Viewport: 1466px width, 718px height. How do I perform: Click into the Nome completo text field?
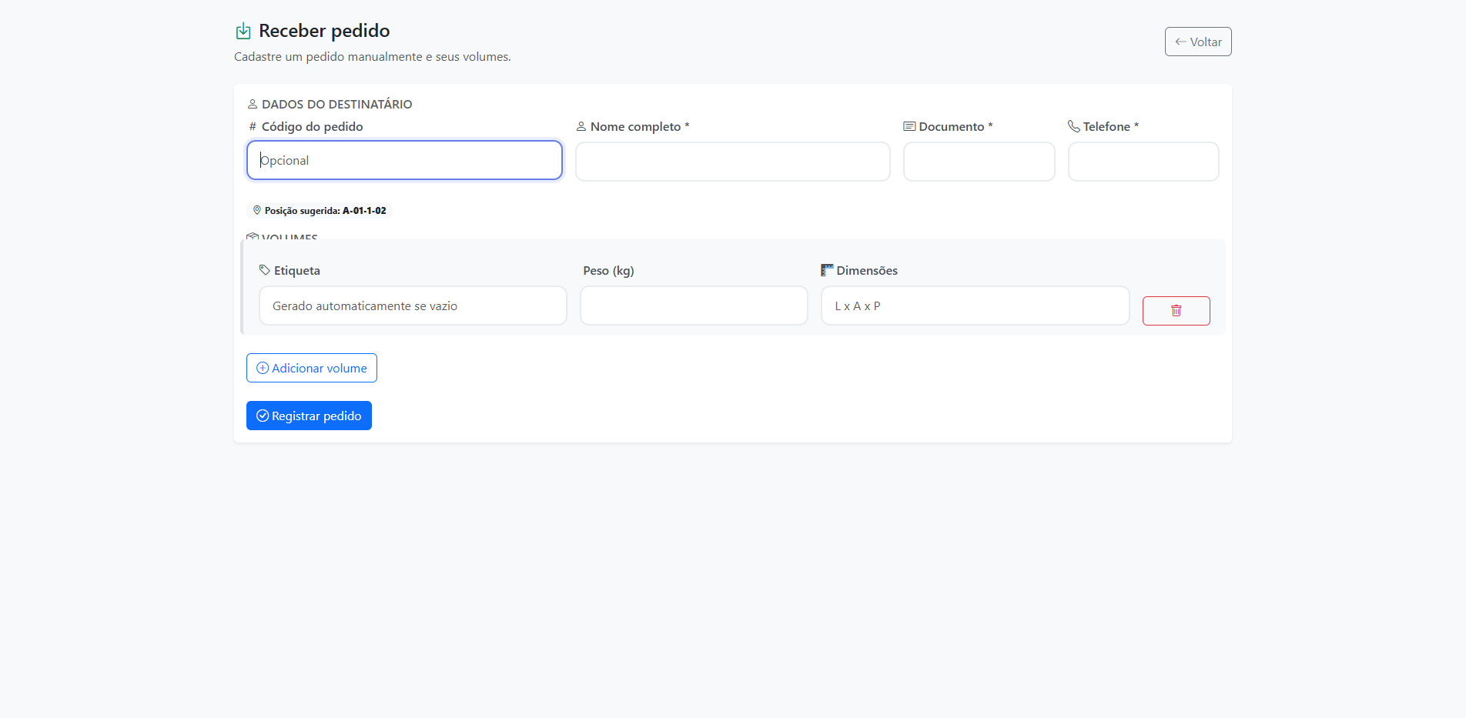tap(732, 162)
